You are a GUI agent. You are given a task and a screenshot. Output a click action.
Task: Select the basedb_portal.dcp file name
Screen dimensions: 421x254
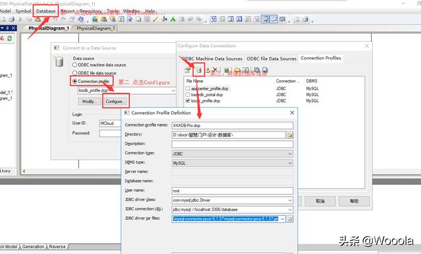click(x=207, y=95)
